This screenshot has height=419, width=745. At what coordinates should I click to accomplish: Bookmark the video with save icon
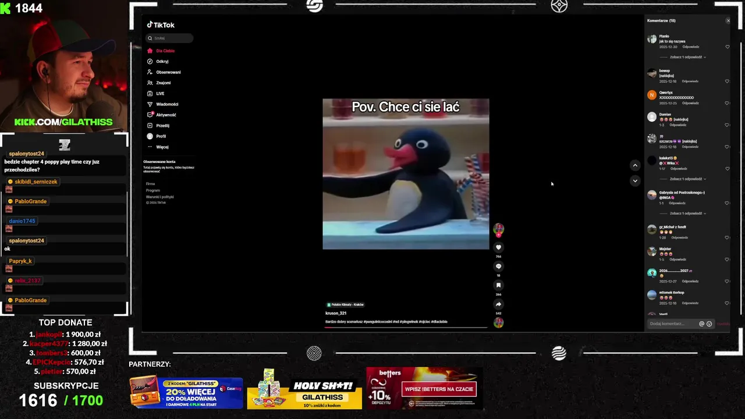[498, 285]
